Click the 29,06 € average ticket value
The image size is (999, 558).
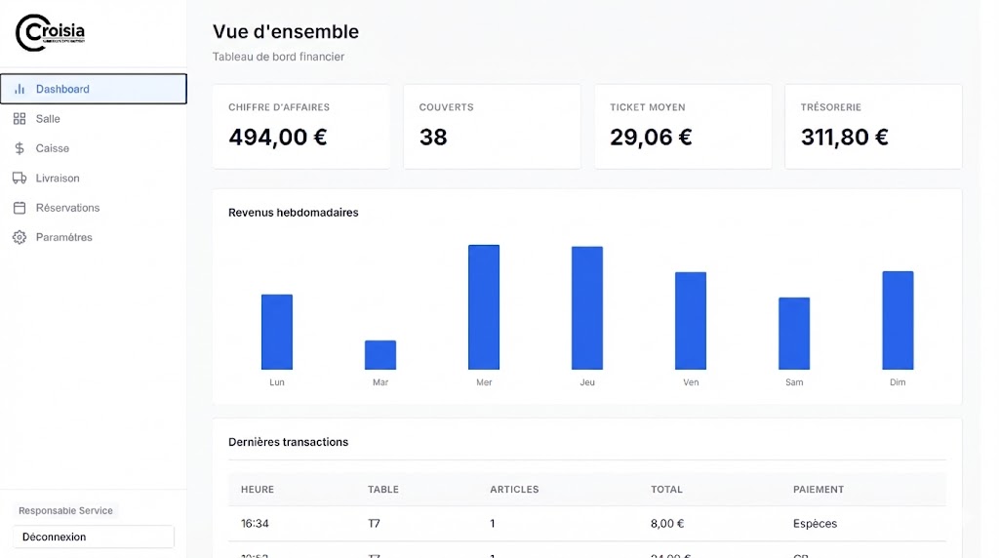(651, 137)
